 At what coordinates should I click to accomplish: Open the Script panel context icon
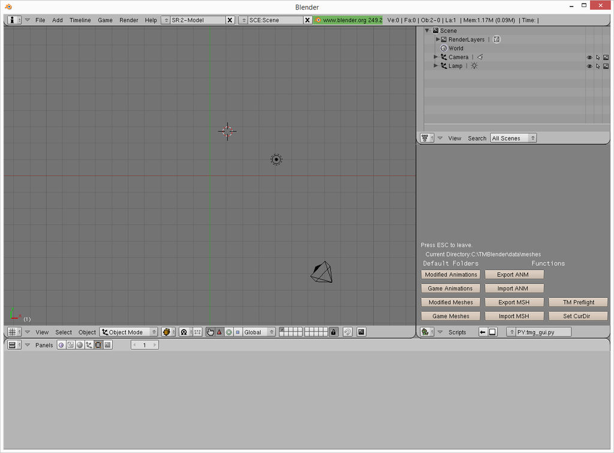coord(71,345)
